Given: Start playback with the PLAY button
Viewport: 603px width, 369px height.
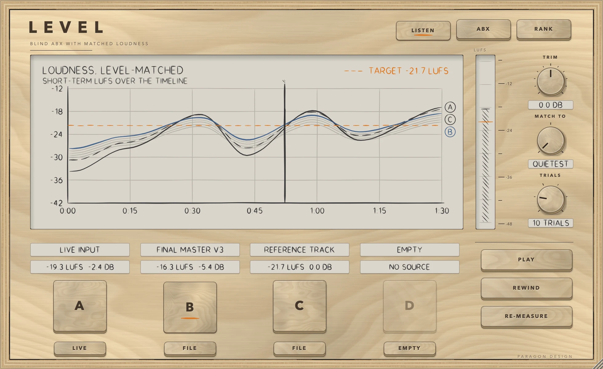Looking at the screenshot, I should tap(526, 260).
